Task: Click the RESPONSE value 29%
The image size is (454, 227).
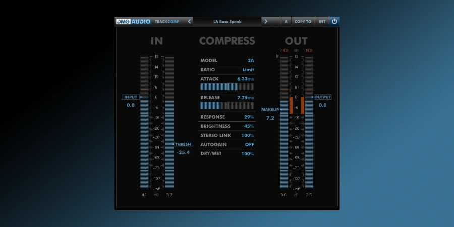Action: [x=249, y=117]
